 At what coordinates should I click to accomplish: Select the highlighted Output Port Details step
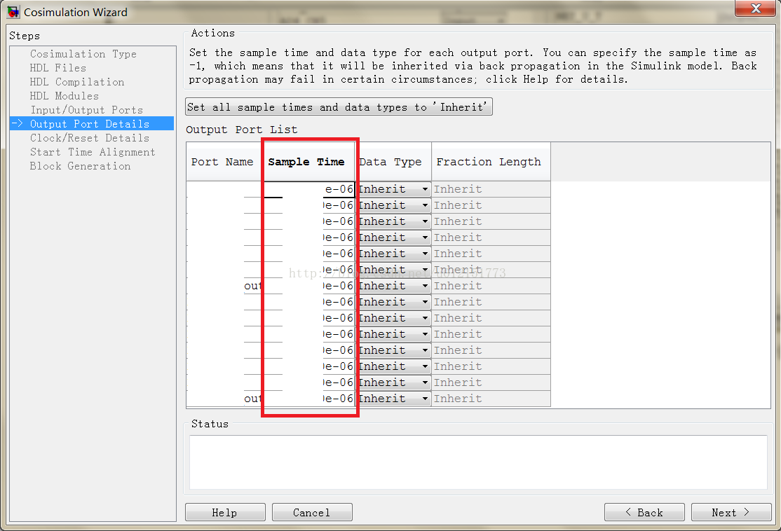tap(92, 123)
